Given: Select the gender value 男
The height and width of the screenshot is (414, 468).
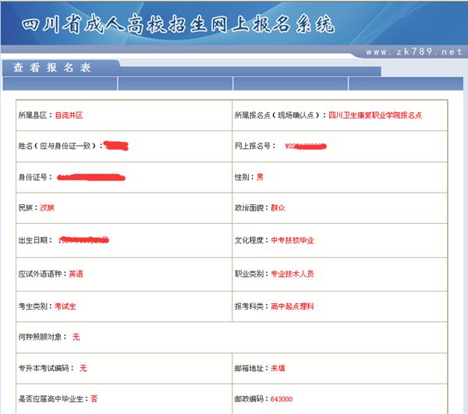Looking at the screenshot, I should 260,177.
